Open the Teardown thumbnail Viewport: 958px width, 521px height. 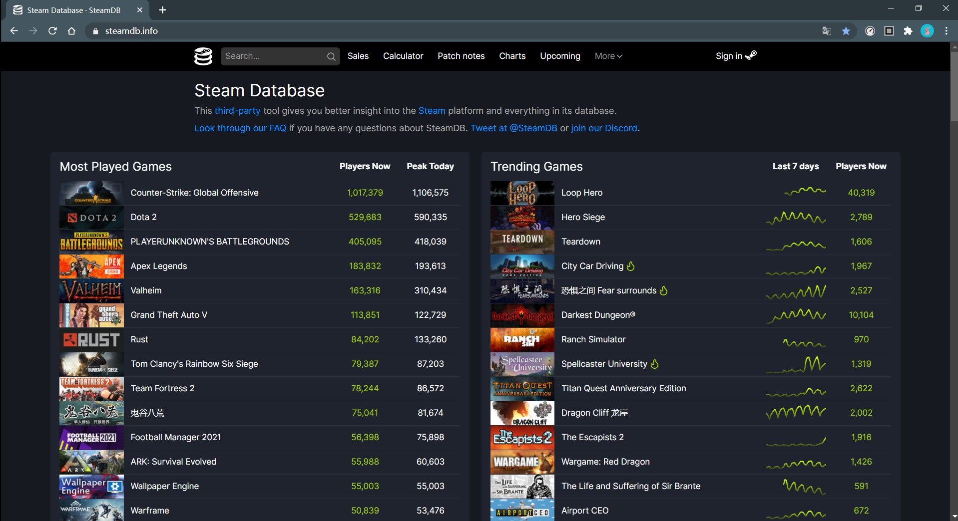point(522,242)
